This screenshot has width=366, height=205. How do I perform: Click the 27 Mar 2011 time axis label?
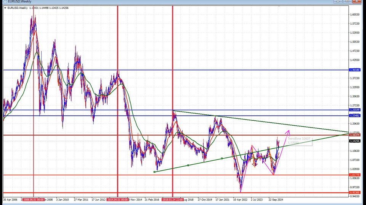[81, 200]
